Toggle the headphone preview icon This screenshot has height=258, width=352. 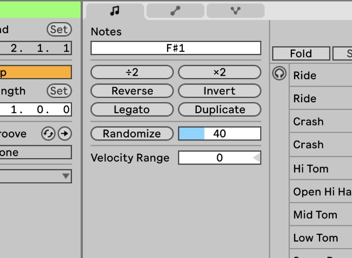coord(280,74)
